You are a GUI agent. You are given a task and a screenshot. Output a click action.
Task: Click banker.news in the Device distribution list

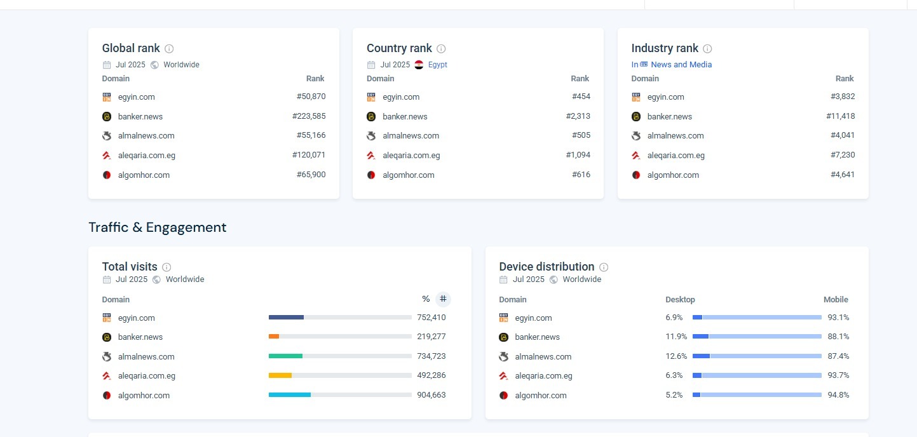tap(538, 337)
